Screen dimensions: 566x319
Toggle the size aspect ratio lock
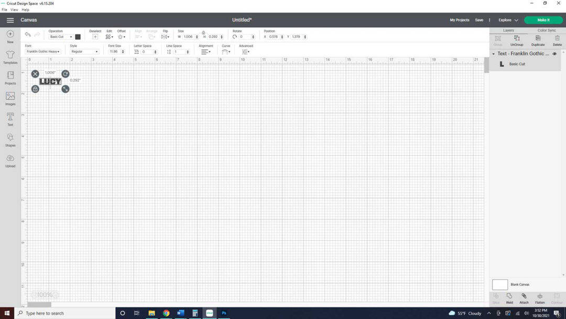point(203,33)
